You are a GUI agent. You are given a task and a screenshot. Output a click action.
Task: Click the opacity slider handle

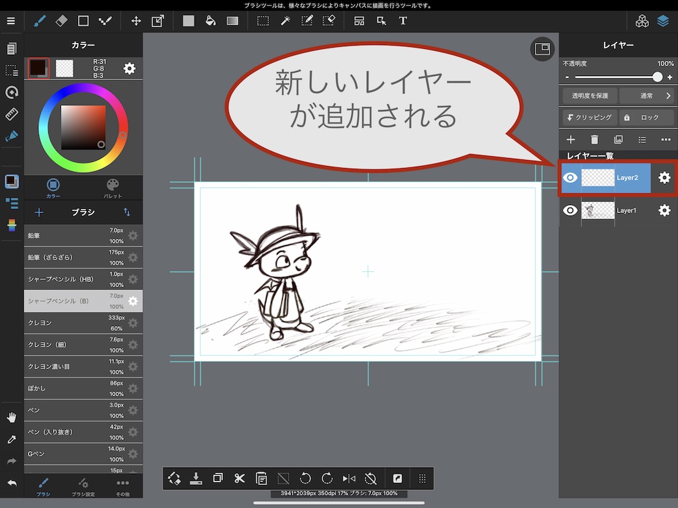click(x=657, y=77)
